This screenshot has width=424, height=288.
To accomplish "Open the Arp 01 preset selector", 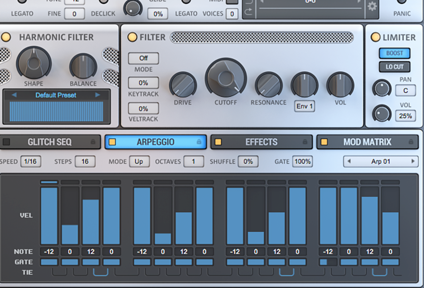I will coord(381,161).
